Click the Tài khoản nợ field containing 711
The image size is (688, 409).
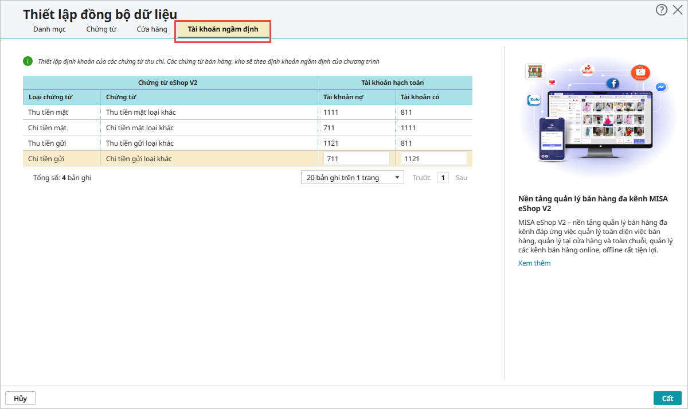(x=357, y=159)
